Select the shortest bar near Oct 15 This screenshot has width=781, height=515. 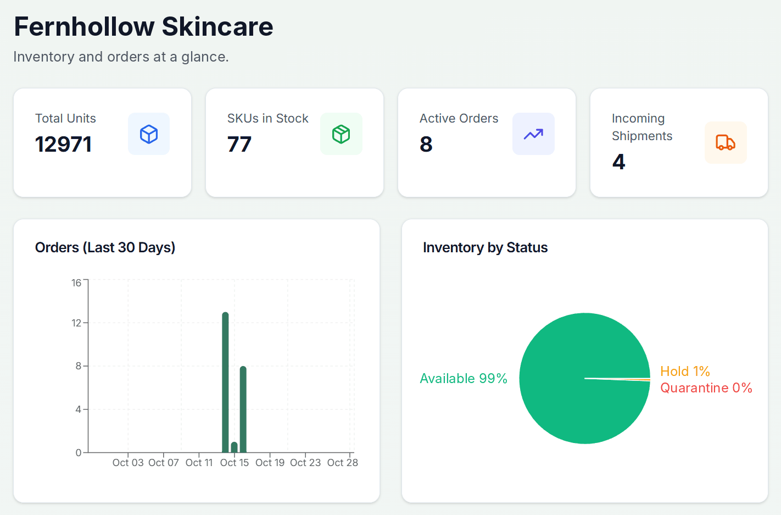click(x=234, y=447)
